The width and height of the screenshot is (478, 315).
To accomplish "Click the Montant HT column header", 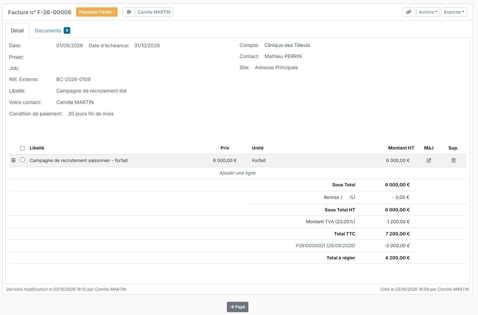I will click(401, 148).
